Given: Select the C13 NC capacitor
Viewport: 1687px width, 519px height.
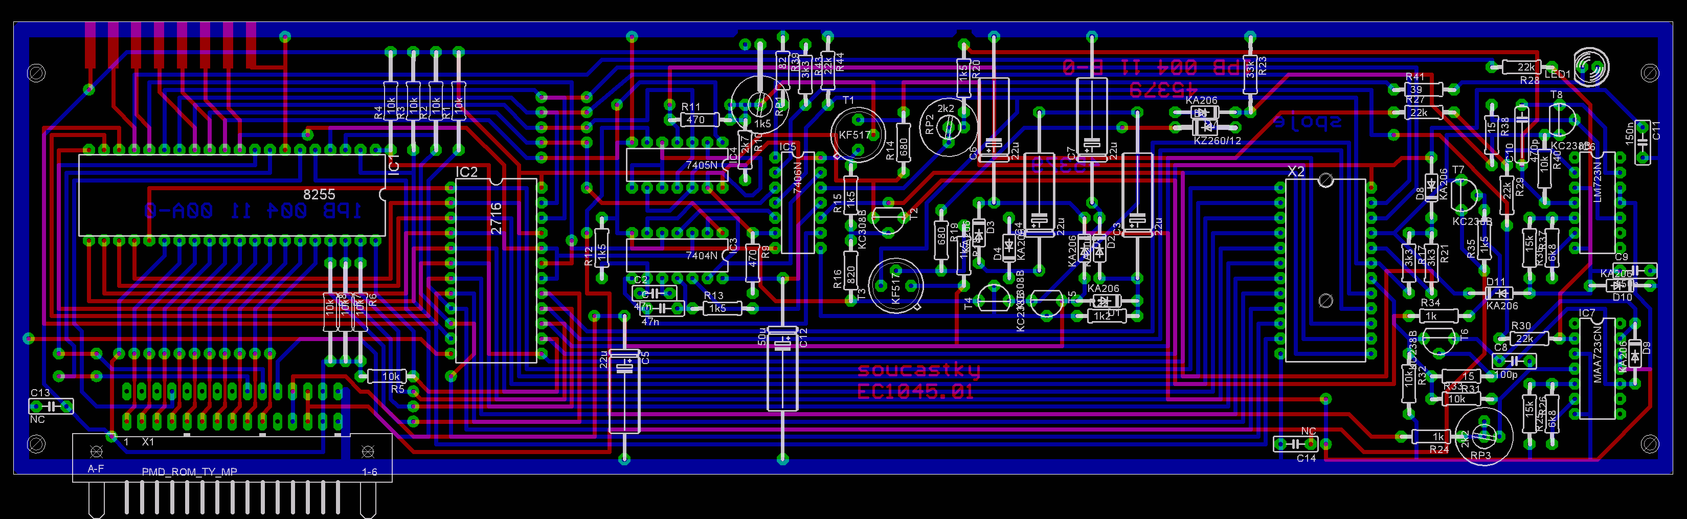Looking at the screenshot, I should tap(51, 407).
